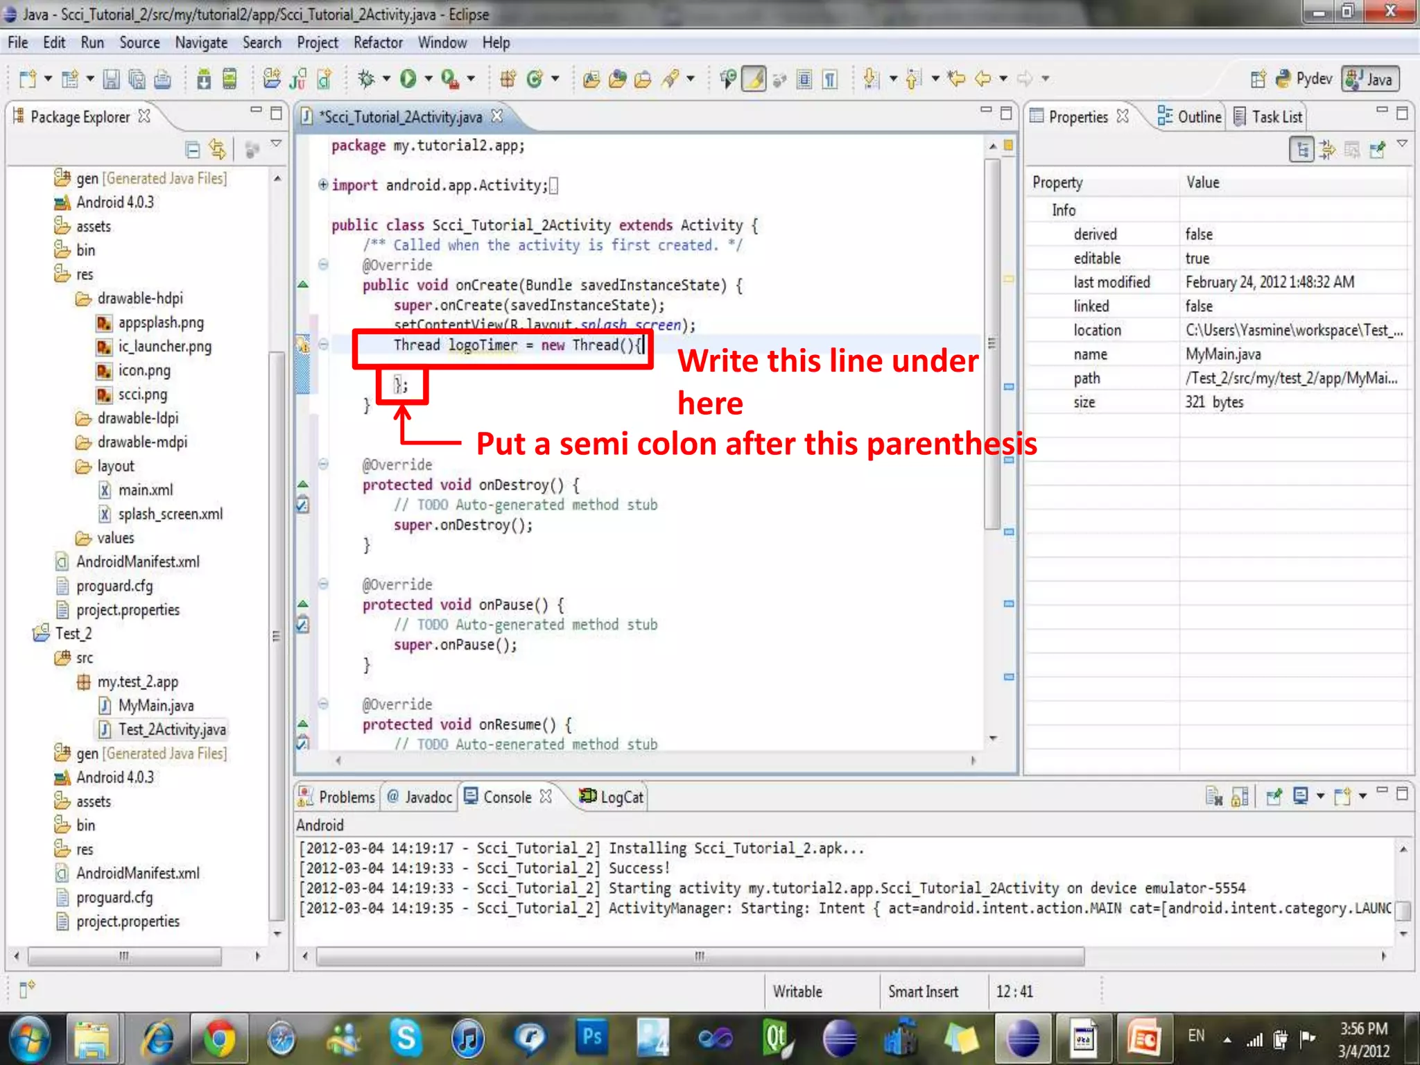This screenshot has height=1065, width=1420.
Task: Click the Clear Console icon
Action: [x=1213, y=797]
